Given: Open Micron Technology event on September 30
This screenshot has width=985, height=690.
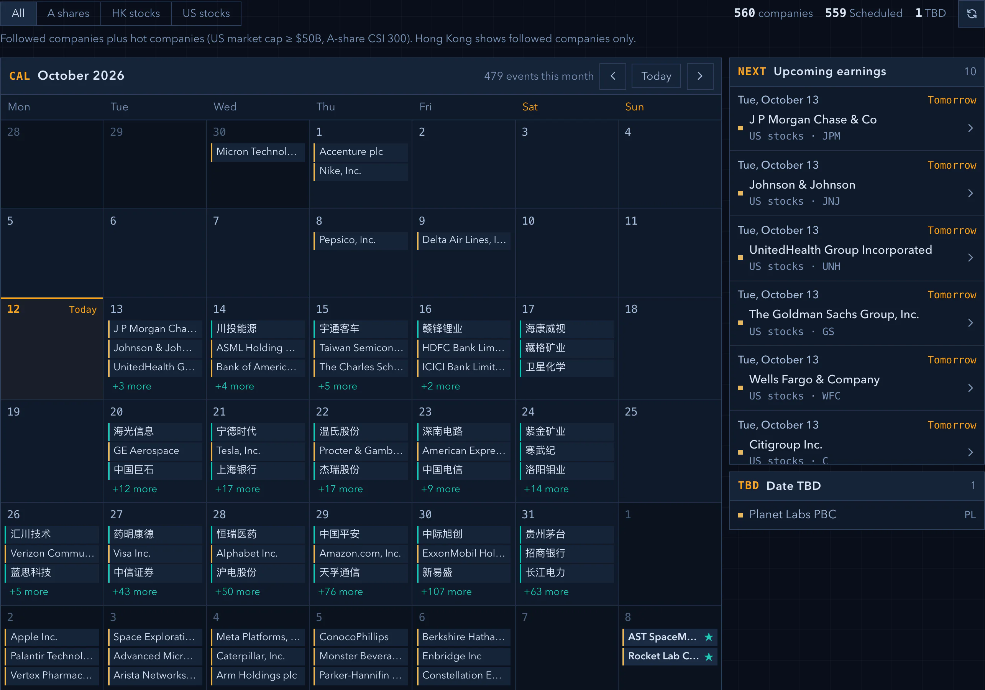Looking at the screenshot, I should [x=258, y=152].
